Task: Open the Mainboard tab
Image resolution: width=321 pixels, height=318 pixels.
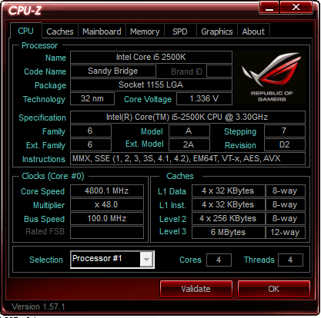Action: [102, 31]
